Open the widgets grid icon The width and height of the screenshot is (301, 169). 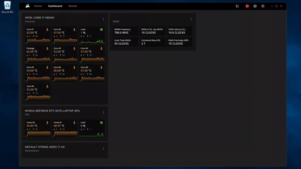coord(237,6)
